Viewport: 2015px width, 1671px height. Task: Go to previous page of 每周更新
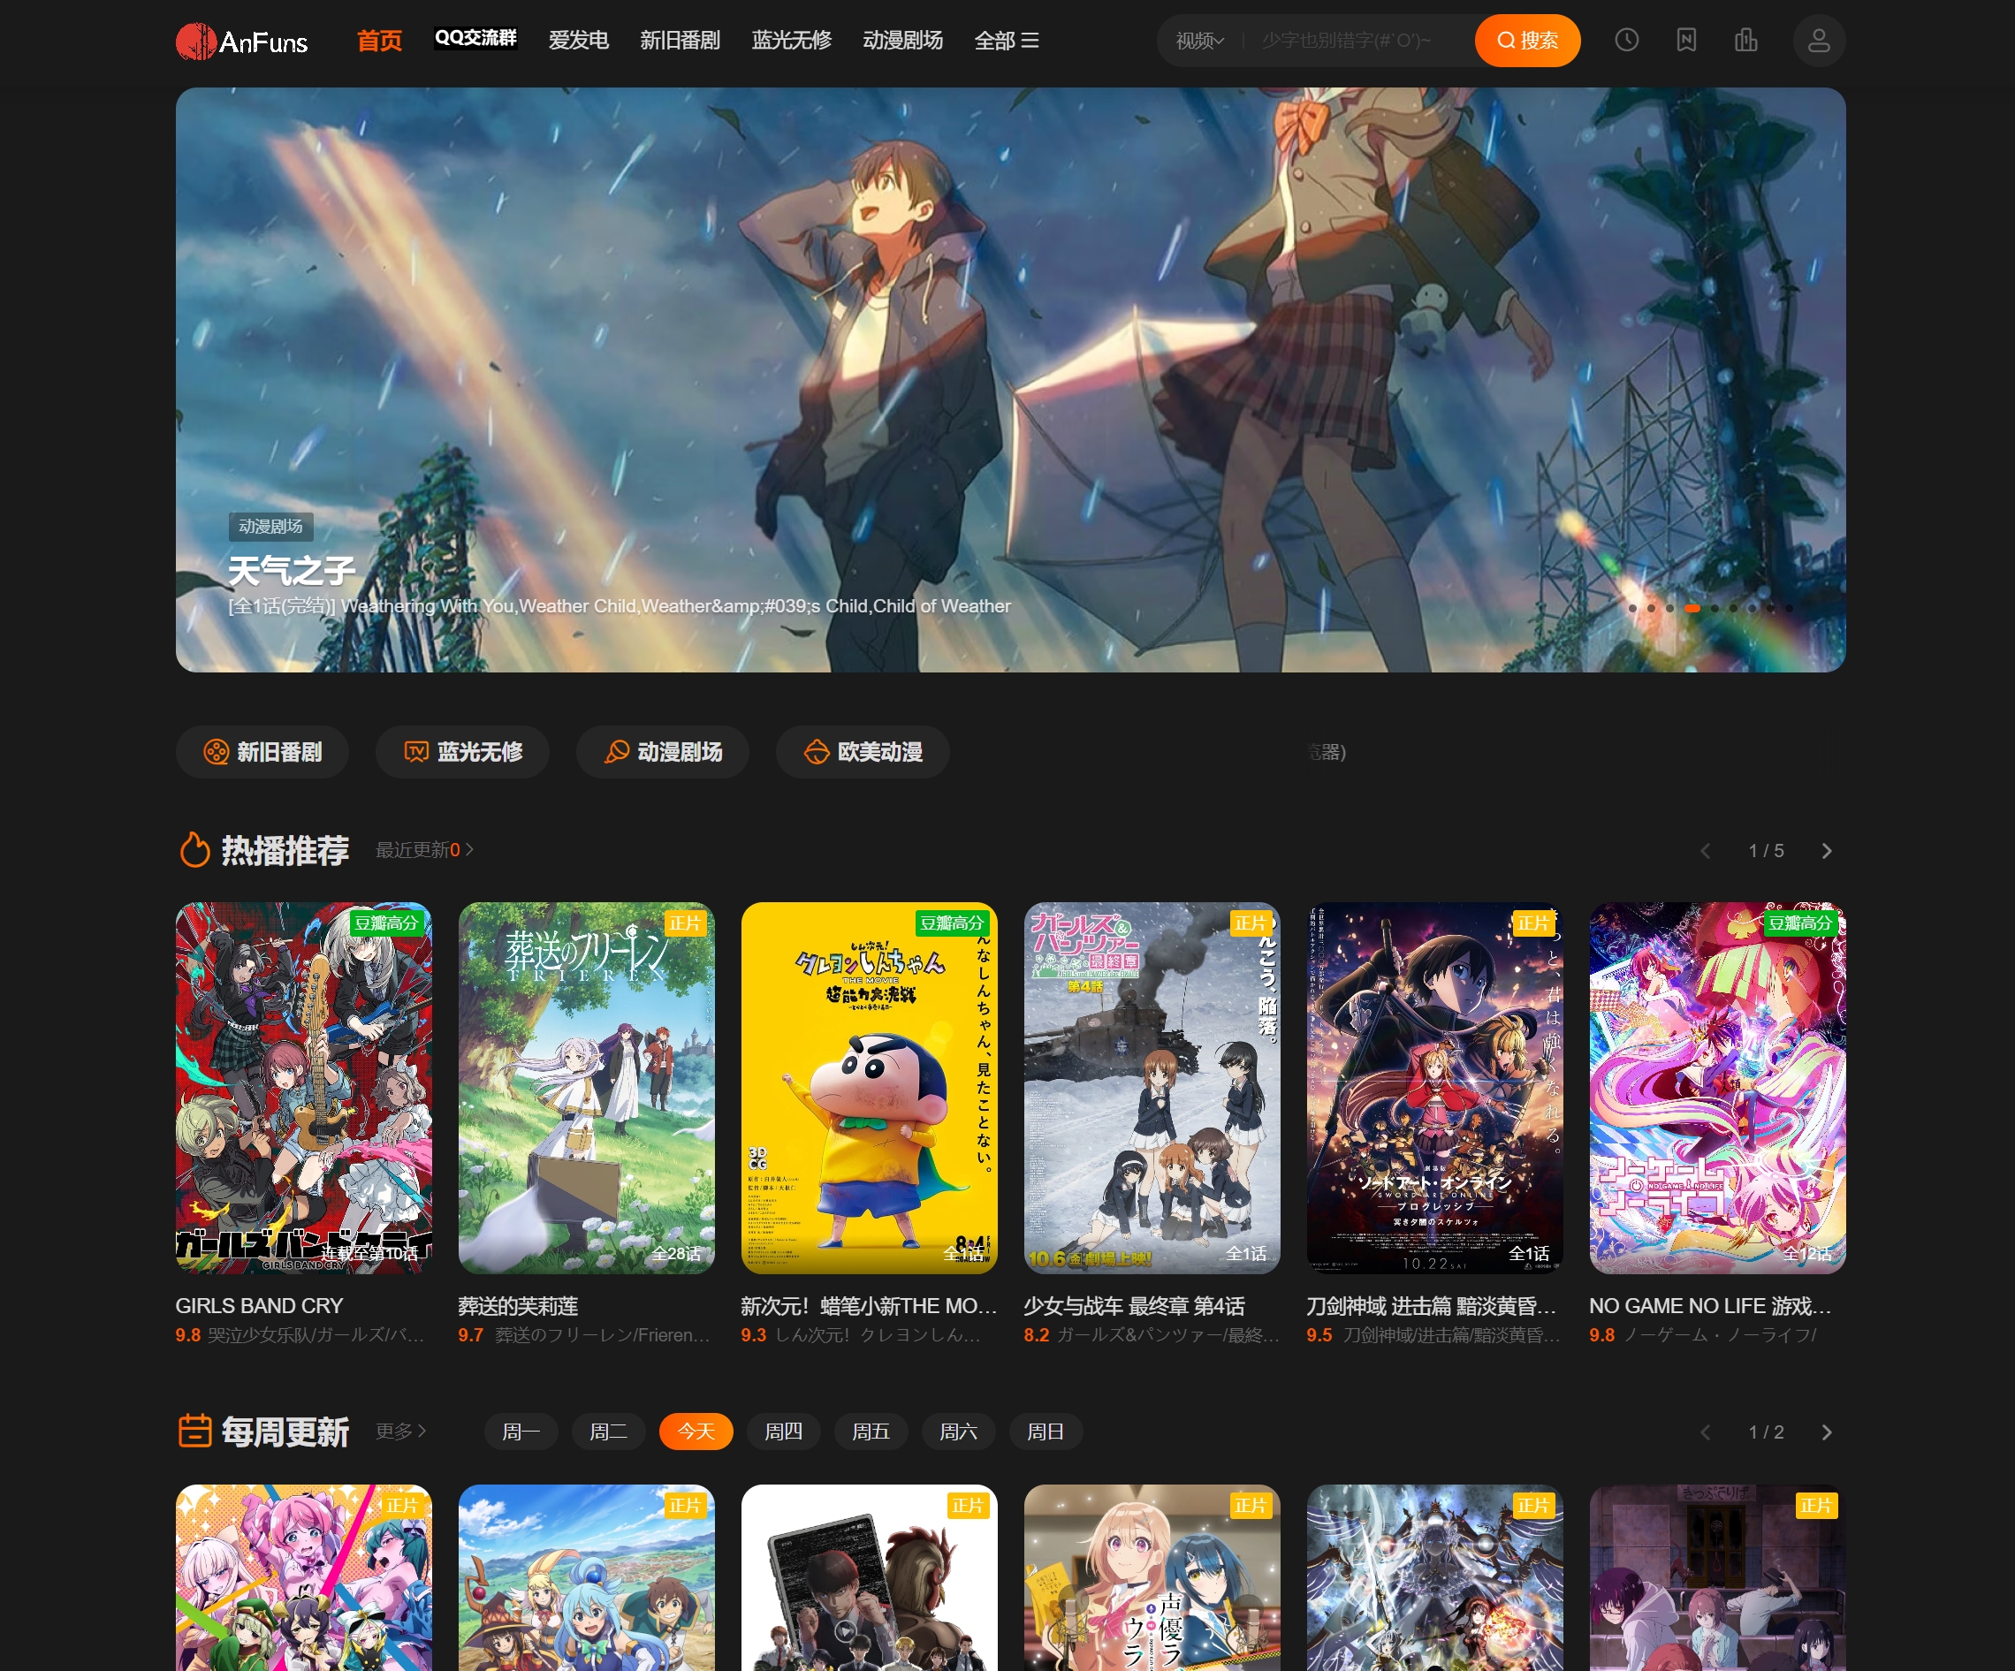[1705, 1432]
